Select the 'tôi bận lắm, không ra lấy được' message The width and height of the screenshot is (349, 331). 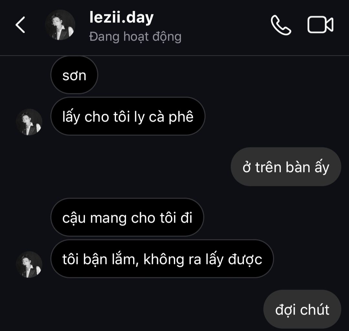tap(162, 259)
